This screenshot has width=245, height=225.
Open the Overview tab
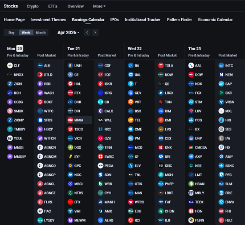(76, 6)
